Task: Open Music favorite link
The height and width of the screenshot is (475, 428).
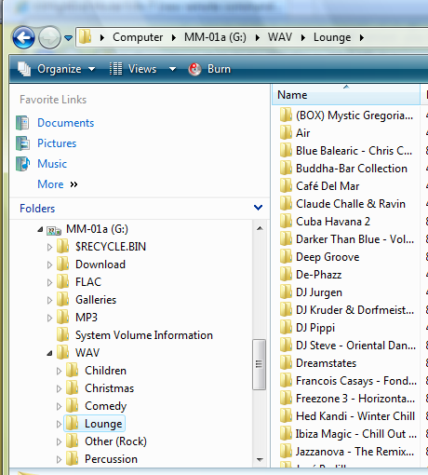Action: [x=52, y=164]
